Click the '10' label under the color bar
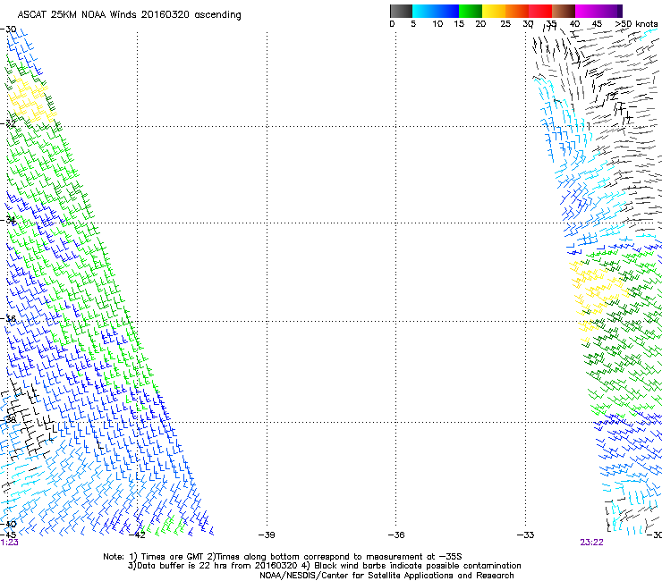 pos(437,24)
